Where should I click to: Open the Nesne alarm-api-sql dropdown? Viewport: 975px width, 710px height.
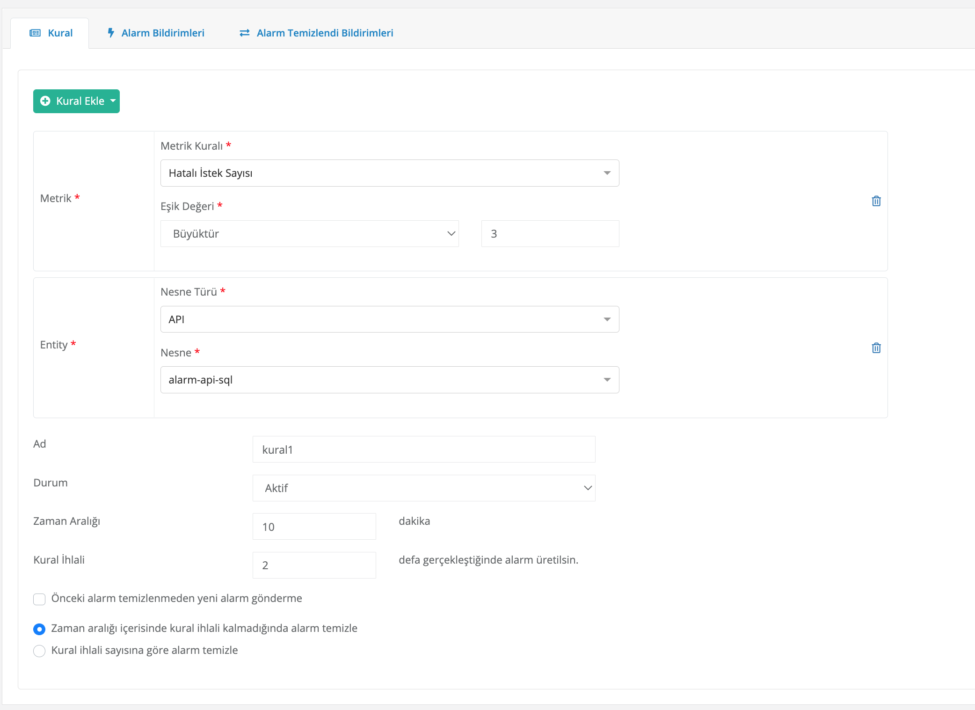click(390, 380)
